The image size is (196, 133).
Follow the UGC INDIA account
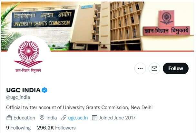(x=176, y=68)
